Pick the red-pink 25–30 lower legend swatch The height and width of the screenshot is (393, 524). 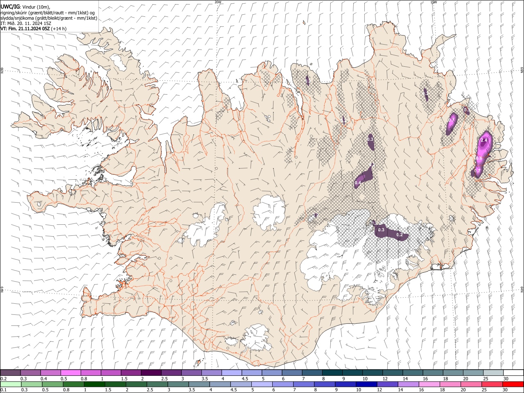coord(492,384)
